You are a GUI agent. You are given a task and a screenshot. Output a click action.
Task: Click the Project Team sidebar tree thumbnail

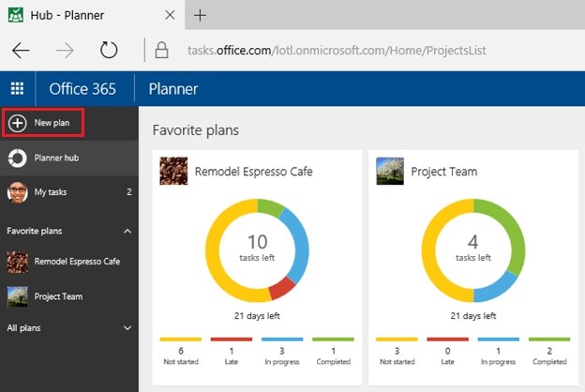18,296
